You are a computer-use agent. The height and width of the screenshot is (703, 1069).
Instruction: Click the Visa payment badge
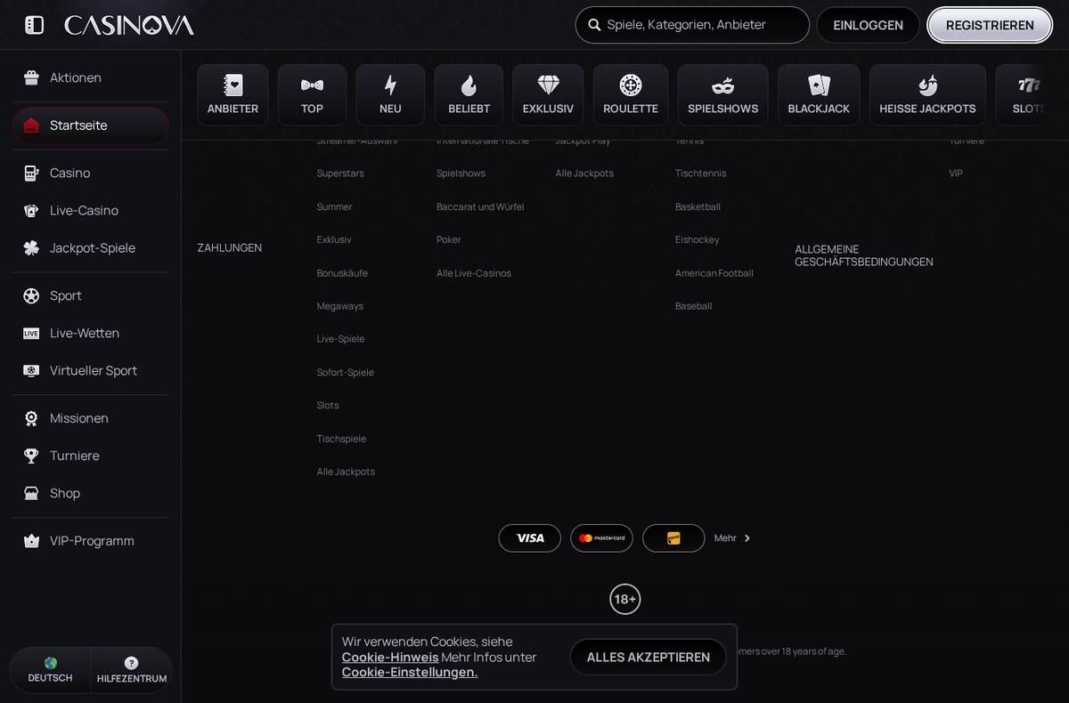pyautogui.click(x=530, y=538)
